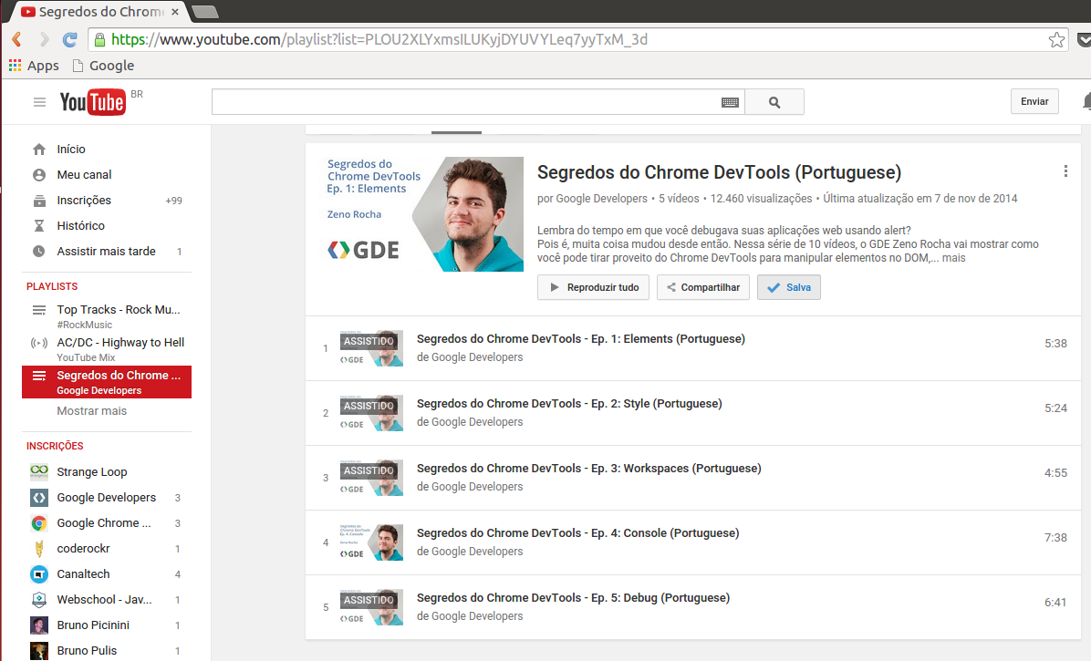Open the Google bookmark
The width and height of the screenshot is (1091, 661).
tap(103, 66)
